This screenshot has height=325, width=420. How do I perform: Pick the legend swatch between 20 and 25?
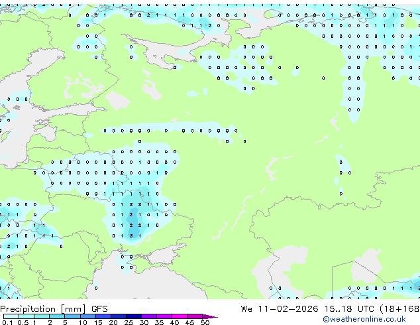[119, 316]
